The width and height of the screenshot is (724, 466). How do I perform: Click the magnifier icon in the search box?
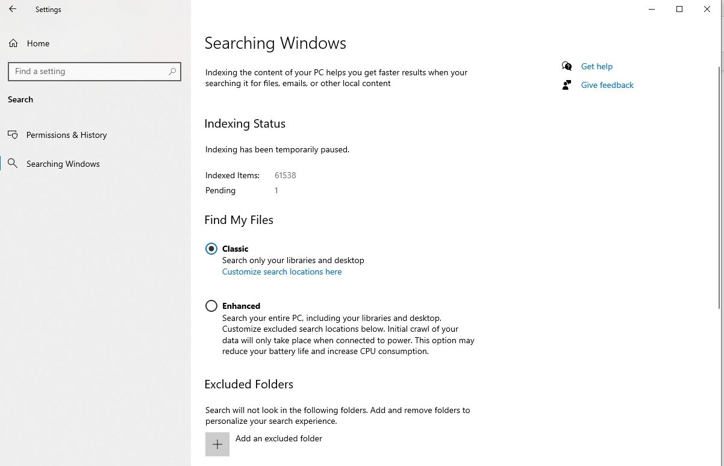click(172, 72)
